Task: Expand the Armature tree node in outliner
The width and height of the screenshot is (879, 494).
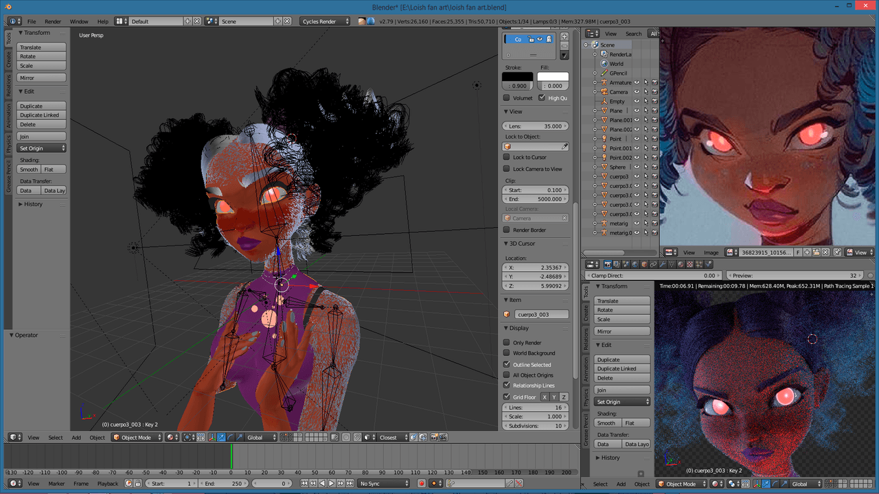Action: coord(595,82)
